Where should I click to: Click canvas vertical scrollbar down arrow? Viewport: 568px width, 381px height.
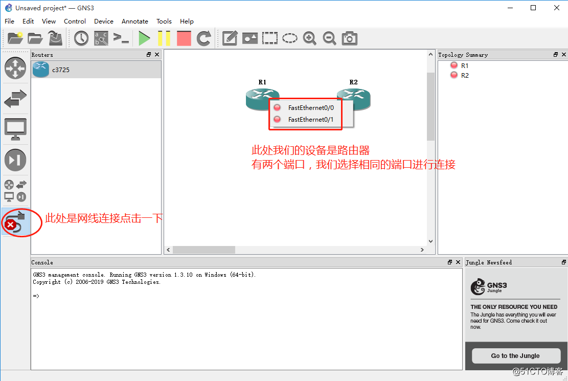pos(430,241)
